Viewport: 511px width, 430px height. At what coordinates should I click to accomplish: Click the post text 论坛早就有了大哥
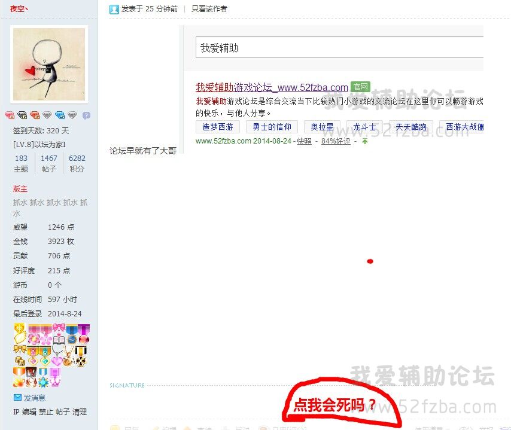(x=143, y=151)
